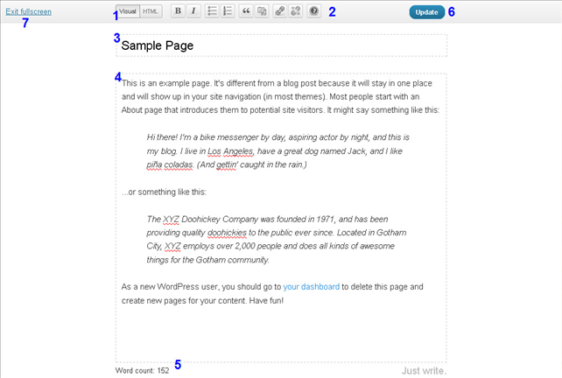Click the 'create new pages for your content' line
Screen dimensions: 562x378
(x=202, y=301)
